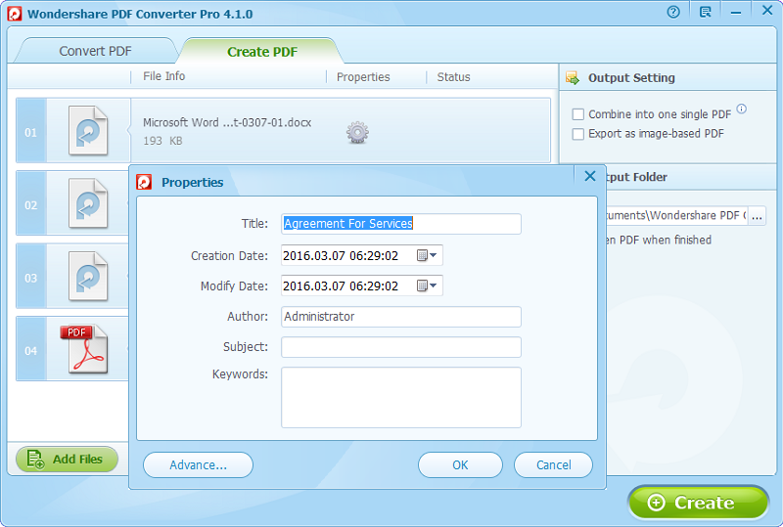Screen dimensions: 783x527
Task: Click the Keywords text area
Action: [x=401, y=398]
